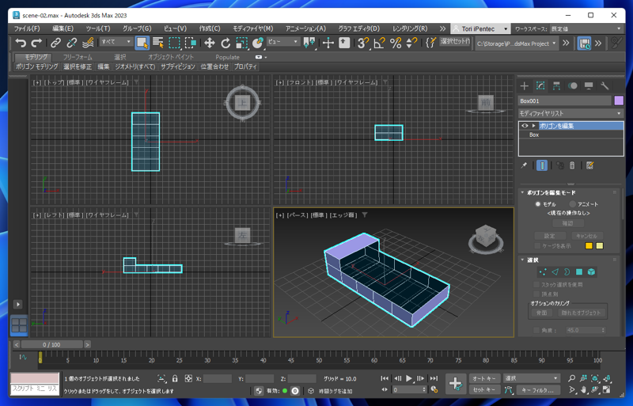Open the Motion command panel tab
633x406 pixels.
(x=572, y=85)
